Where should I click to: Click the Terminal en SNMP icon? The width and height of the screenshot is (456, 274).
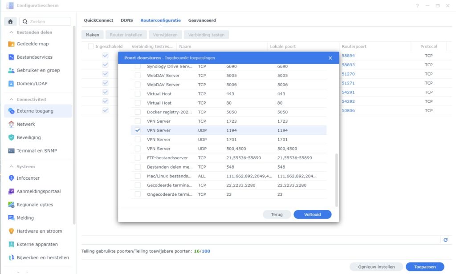point(11,150)
